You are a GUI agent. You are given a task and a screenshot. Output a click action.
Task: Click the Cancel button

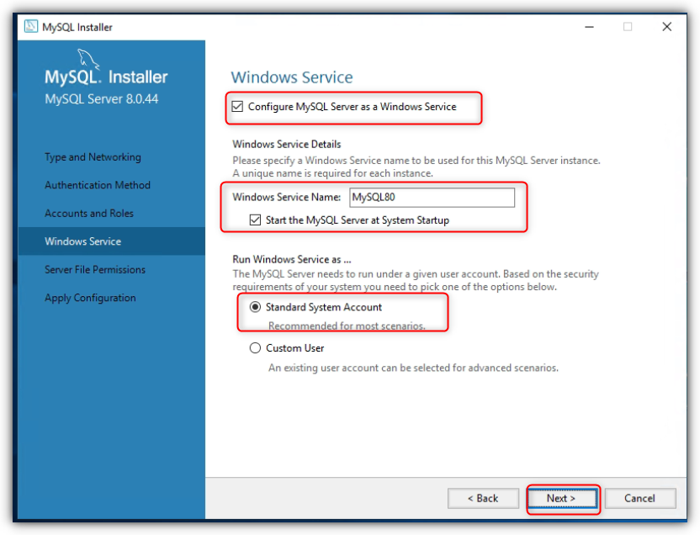coord(639,499)
